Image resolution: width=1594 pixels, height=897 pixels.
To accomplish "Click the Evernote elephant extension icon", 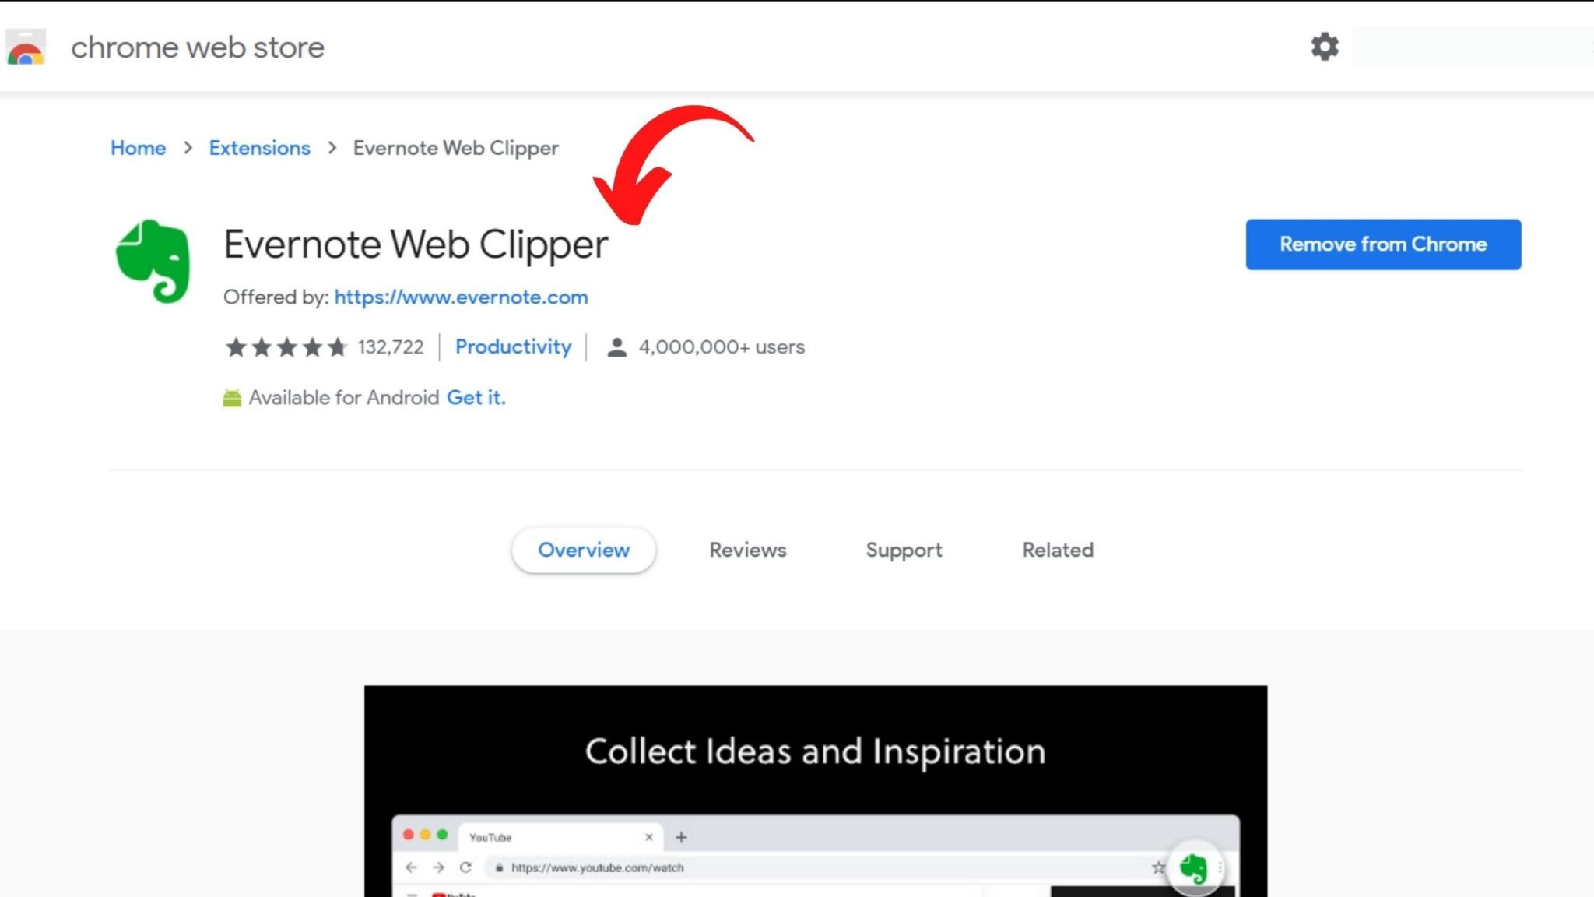I will click(153, 261).
